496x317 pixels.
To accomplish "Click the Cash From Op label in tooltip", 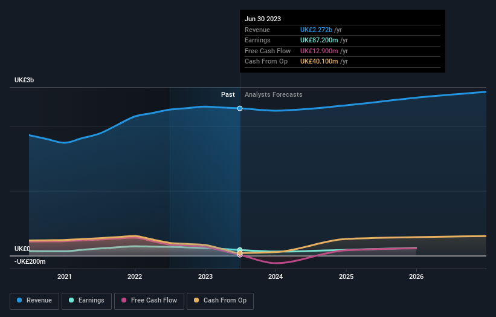I will tap(266, 62).
